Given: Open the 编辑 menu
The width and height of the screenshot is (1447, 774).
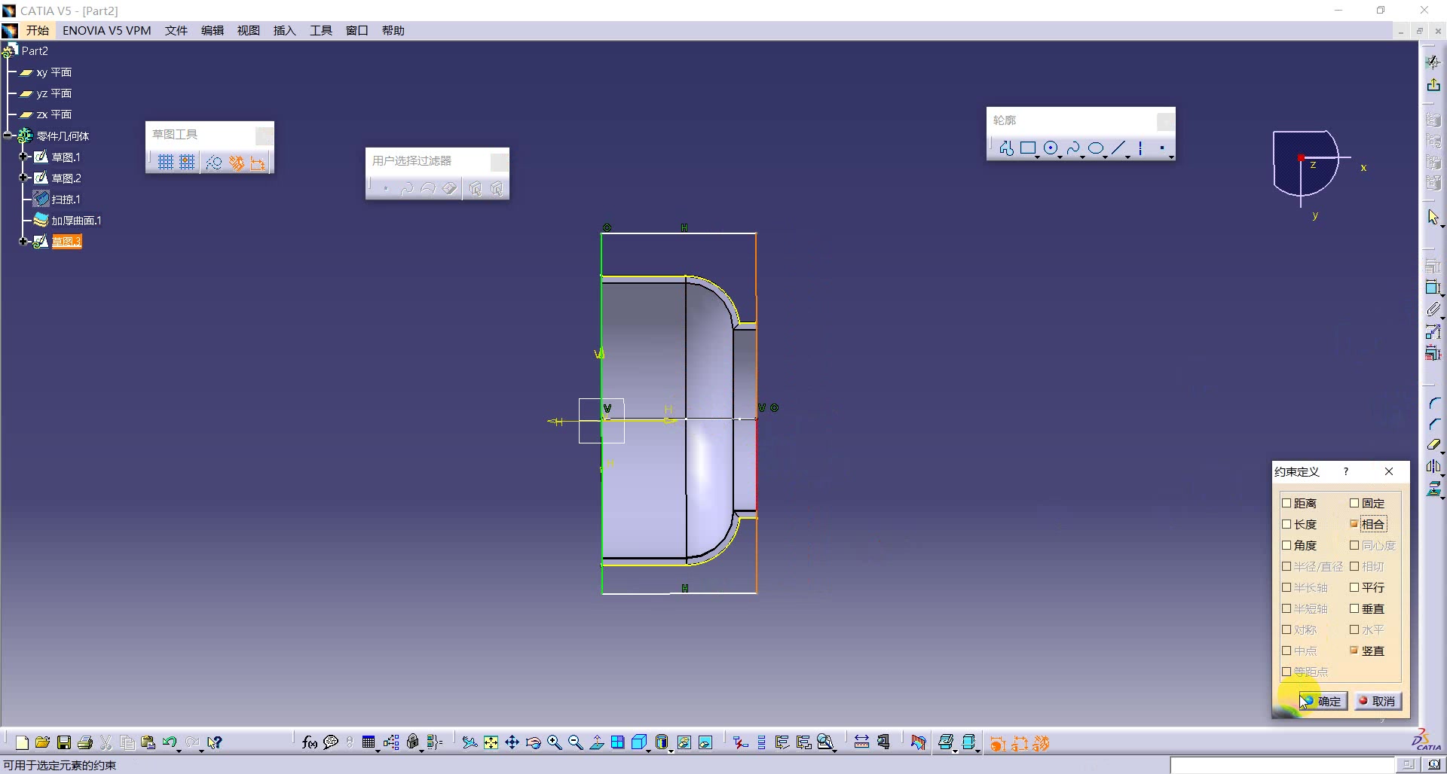Looking at the screenshot, I should click(213, 30).
